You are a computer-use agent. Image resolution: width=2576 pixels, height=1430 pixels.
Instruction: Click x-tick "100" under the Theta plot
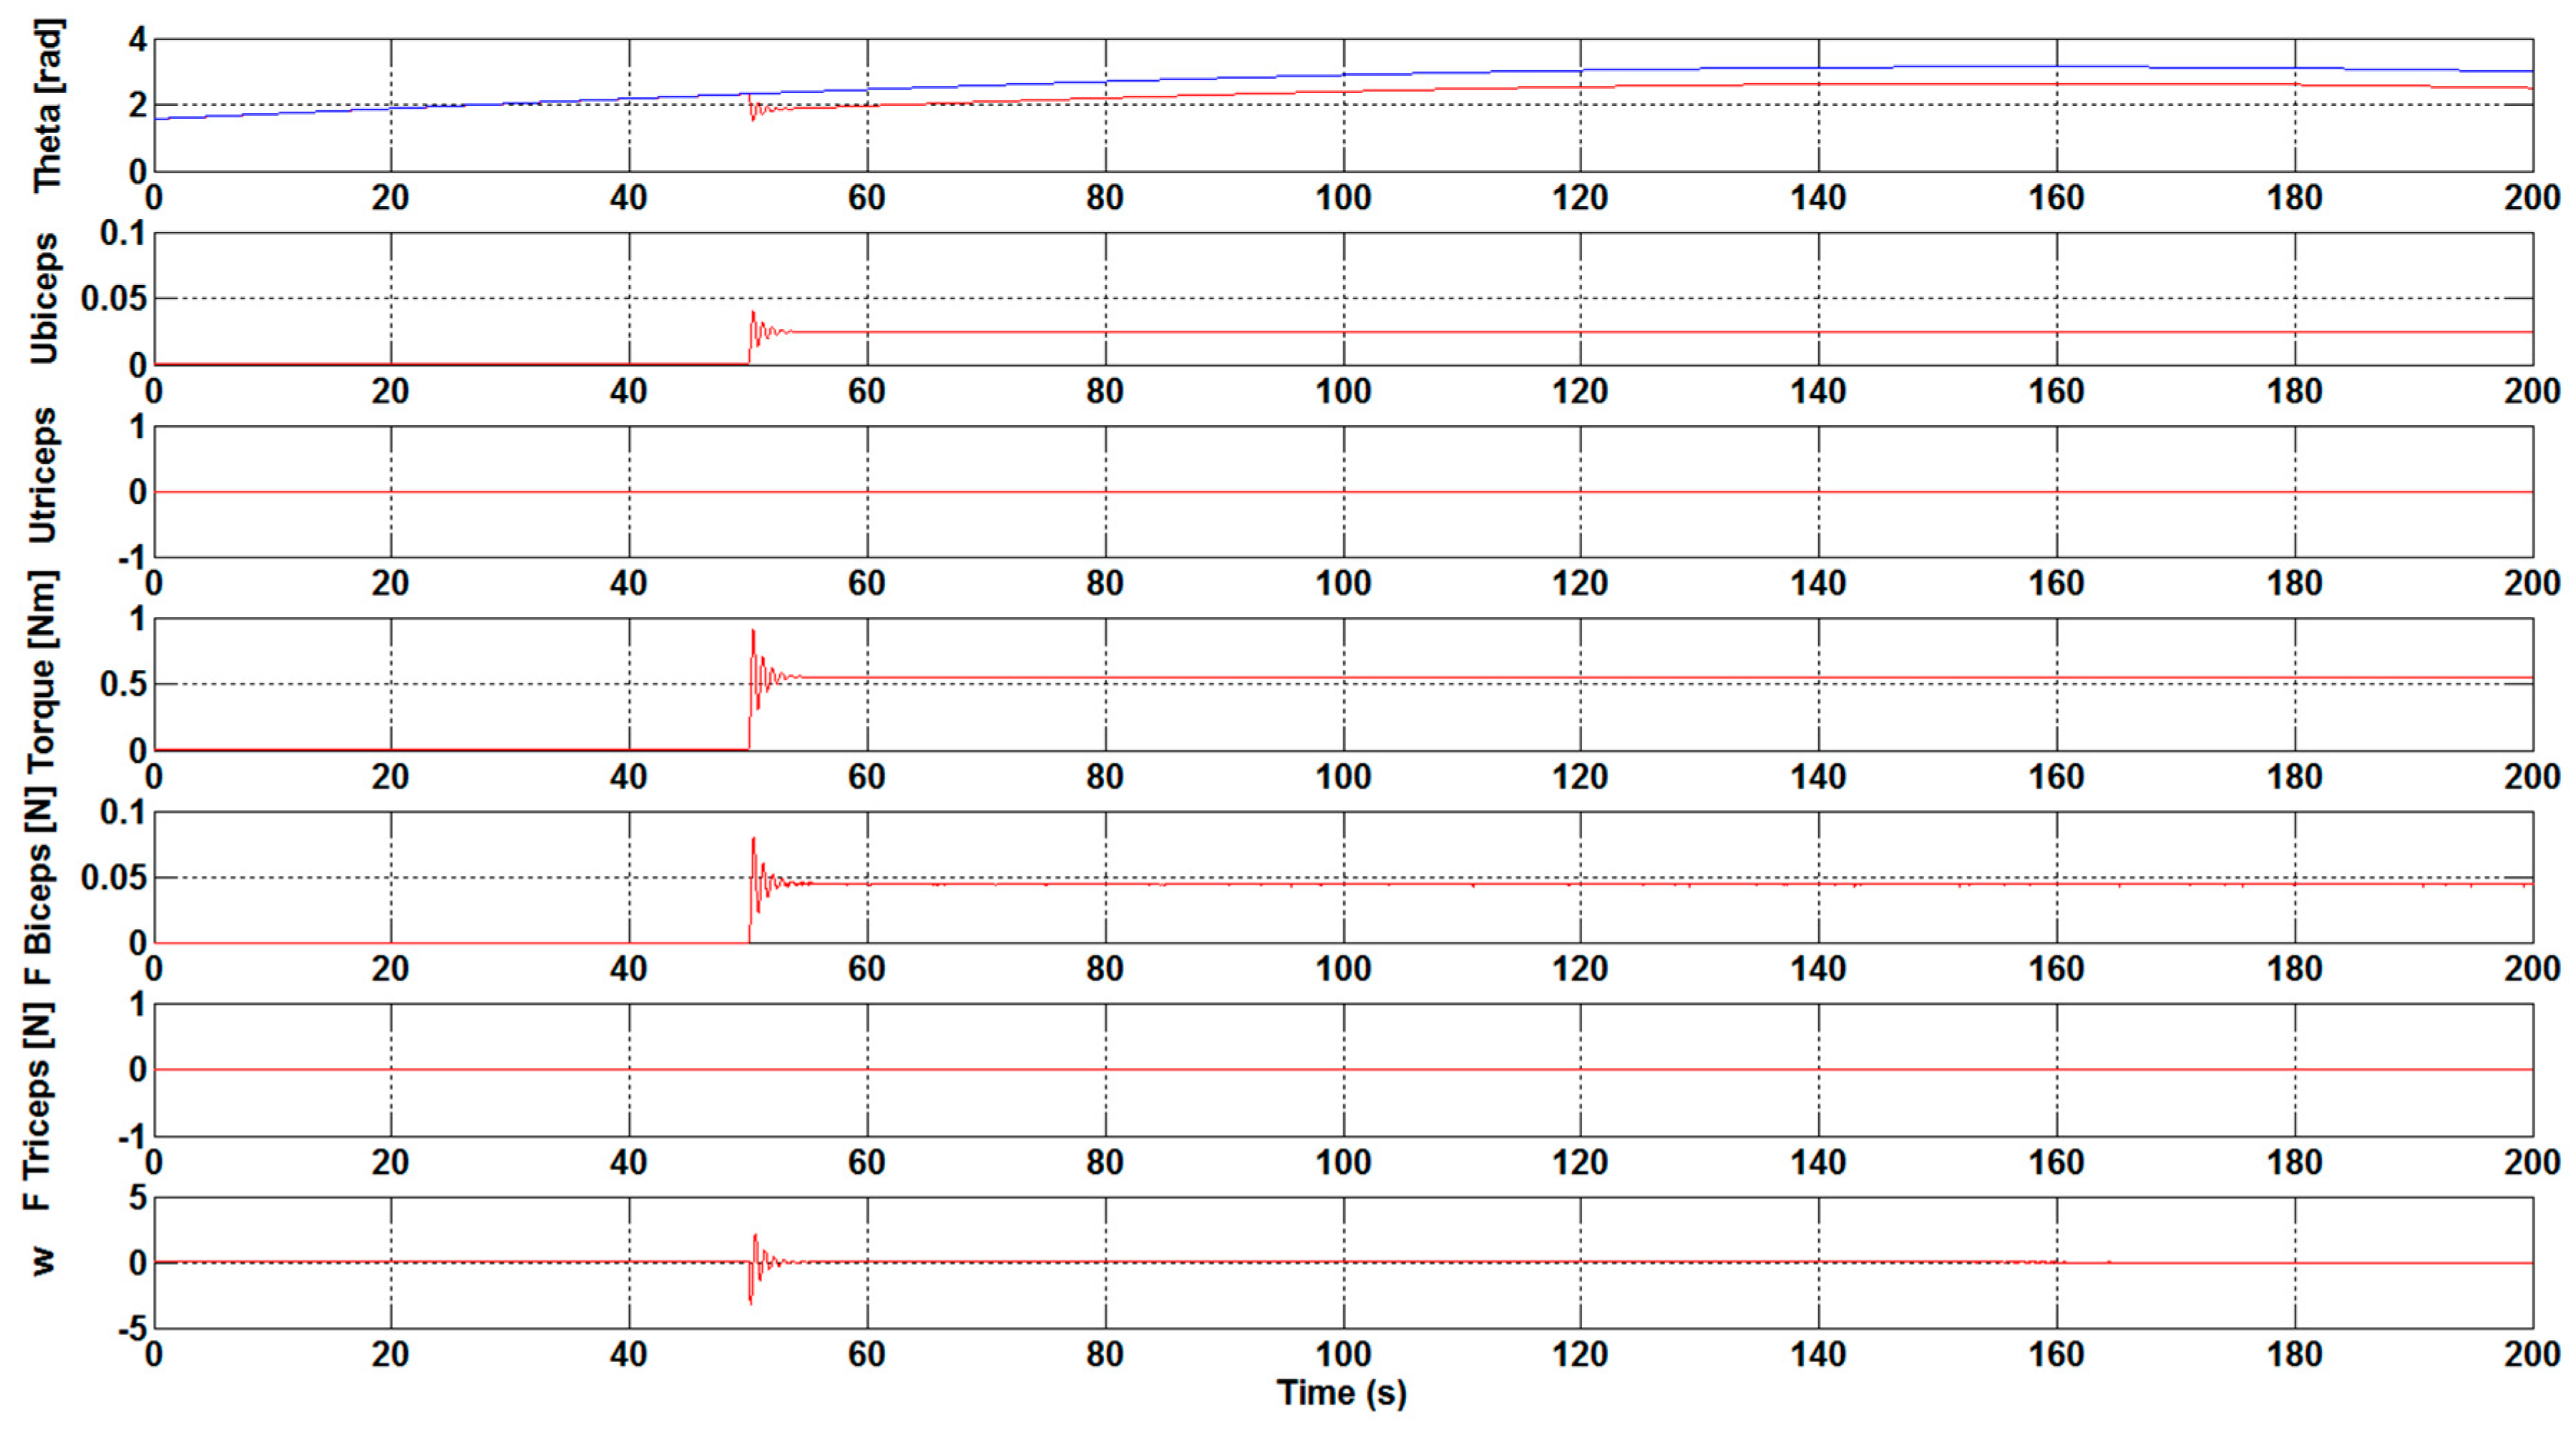click(1343, 198)
